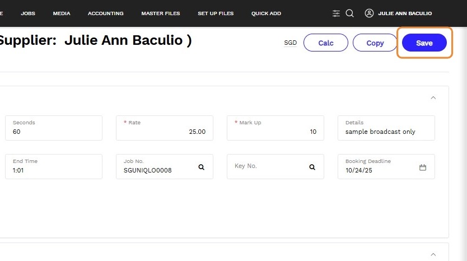Open the user profile avatar icon

369,13
